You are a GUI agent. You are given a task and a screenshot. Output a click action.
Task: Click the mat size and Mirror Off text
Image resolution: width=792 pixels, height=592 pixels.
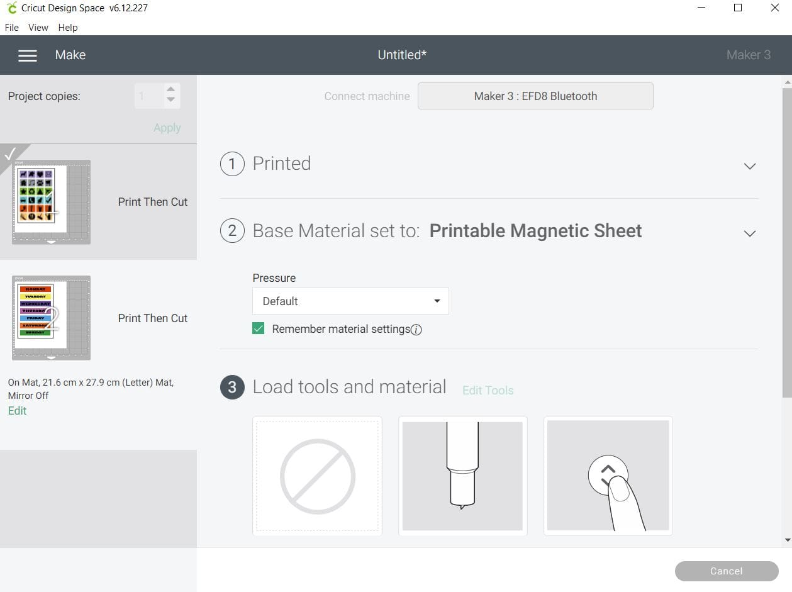tap(91, 389)
